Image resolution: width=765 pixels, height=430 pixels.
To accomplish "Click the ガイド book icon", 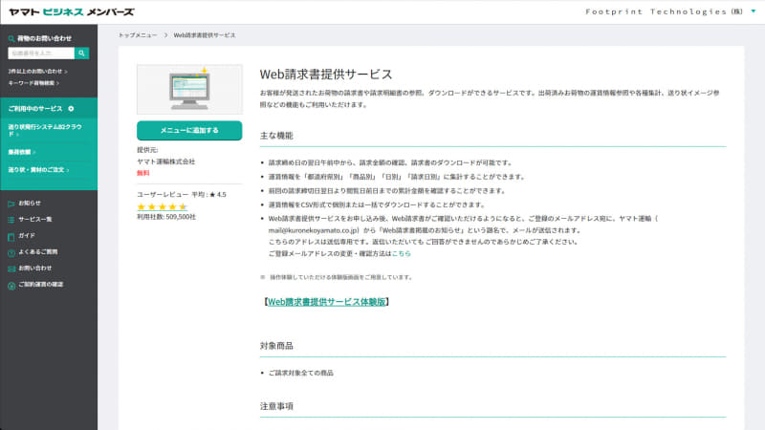I will pos(11,236).
